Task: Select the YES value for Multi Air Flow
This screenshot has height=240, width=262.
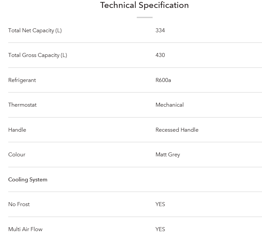Action: tap(160, 229)
